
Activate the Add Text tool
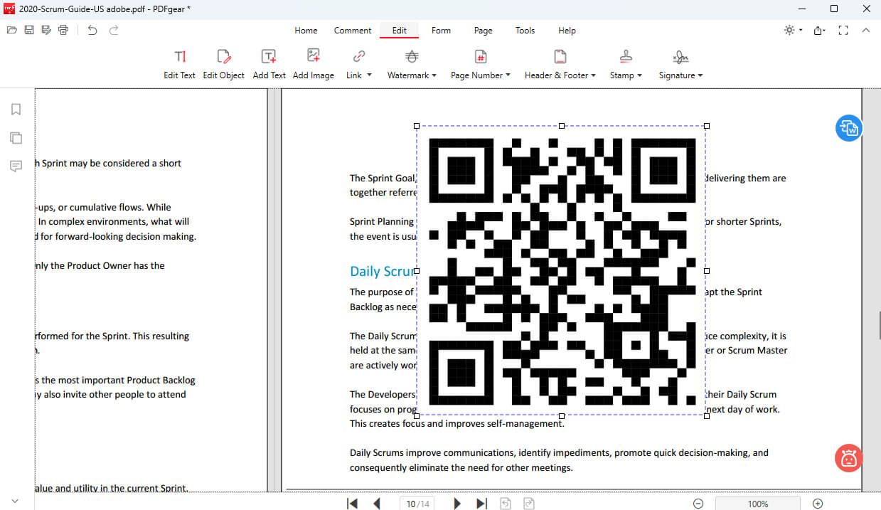(x=269, y=64)
